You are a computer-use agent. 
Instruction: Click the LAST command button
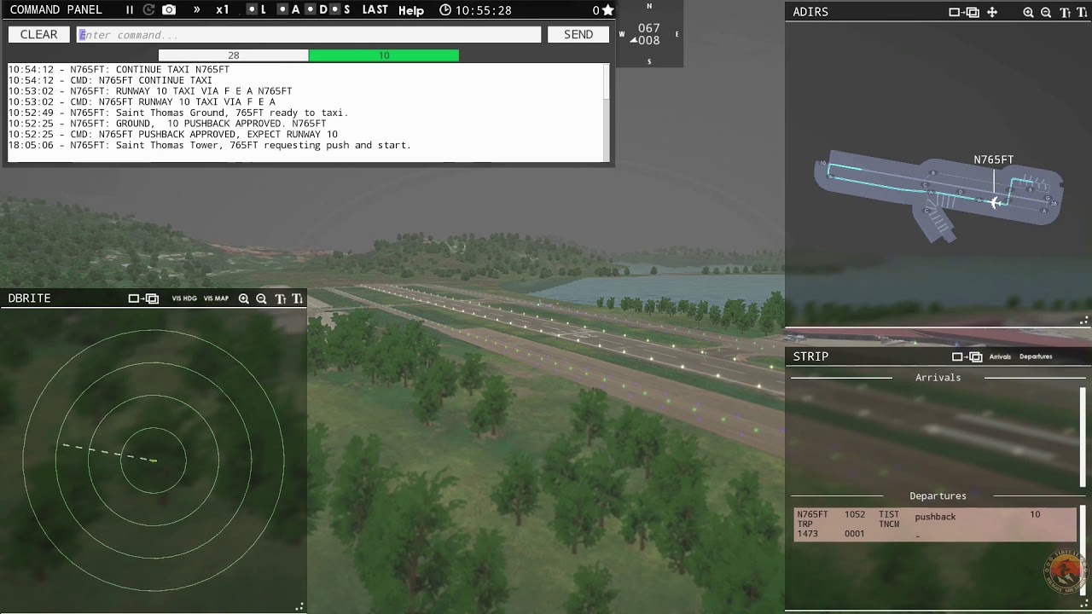(x=375, y=10)
